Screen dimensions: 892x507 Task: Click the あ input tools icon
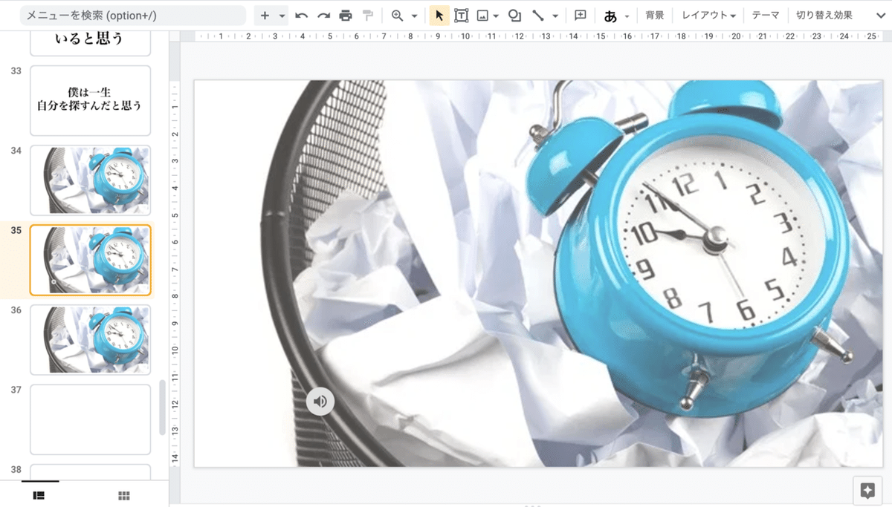pos(611,16)
